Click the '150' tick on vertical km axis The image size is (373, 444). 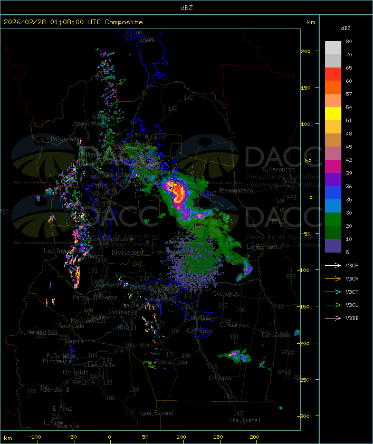[x=305, y=88]
